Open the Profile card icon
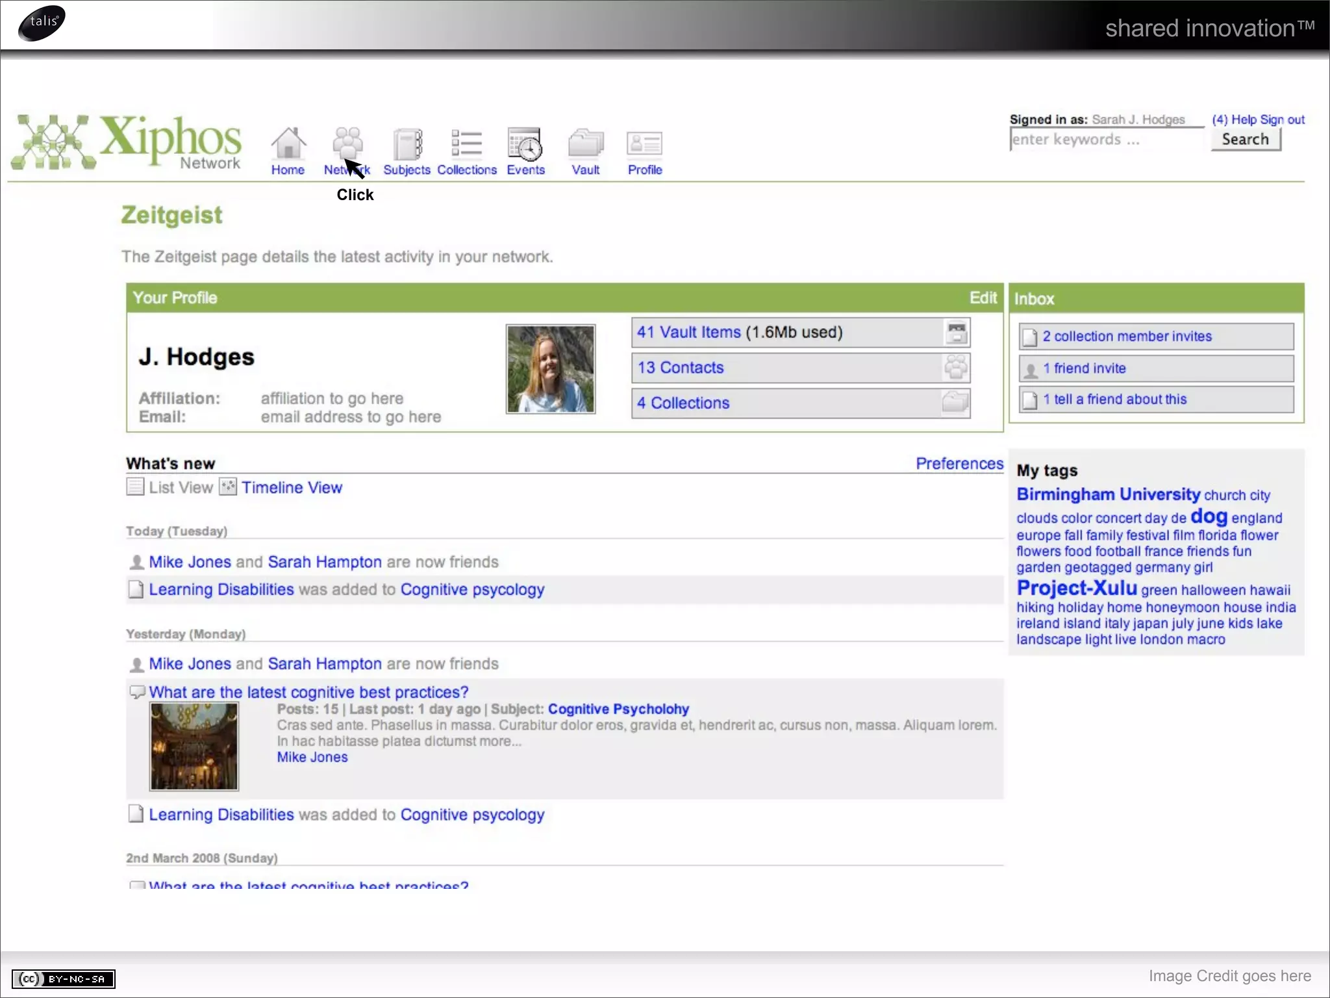Viewport: 1330px width, 998px height. [644, 144]
